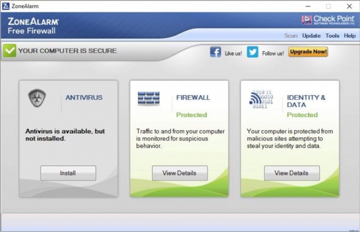Viewport: 360px width, 232px height.
Task: Click View Details in the Firewall card
Action: click(x=180, y=173)
